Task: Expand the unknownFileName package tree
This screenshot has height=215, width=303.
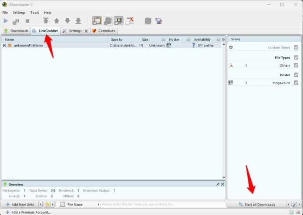Action: pos(4,46)
